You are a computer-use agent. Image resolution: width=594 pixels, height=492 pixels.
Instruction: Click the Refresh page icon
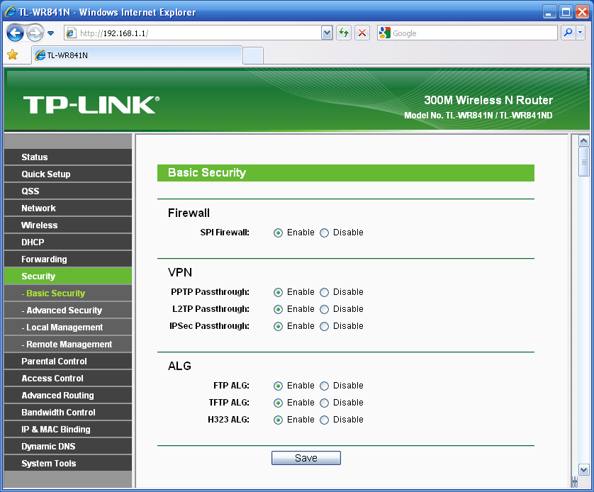pos(344,33)
